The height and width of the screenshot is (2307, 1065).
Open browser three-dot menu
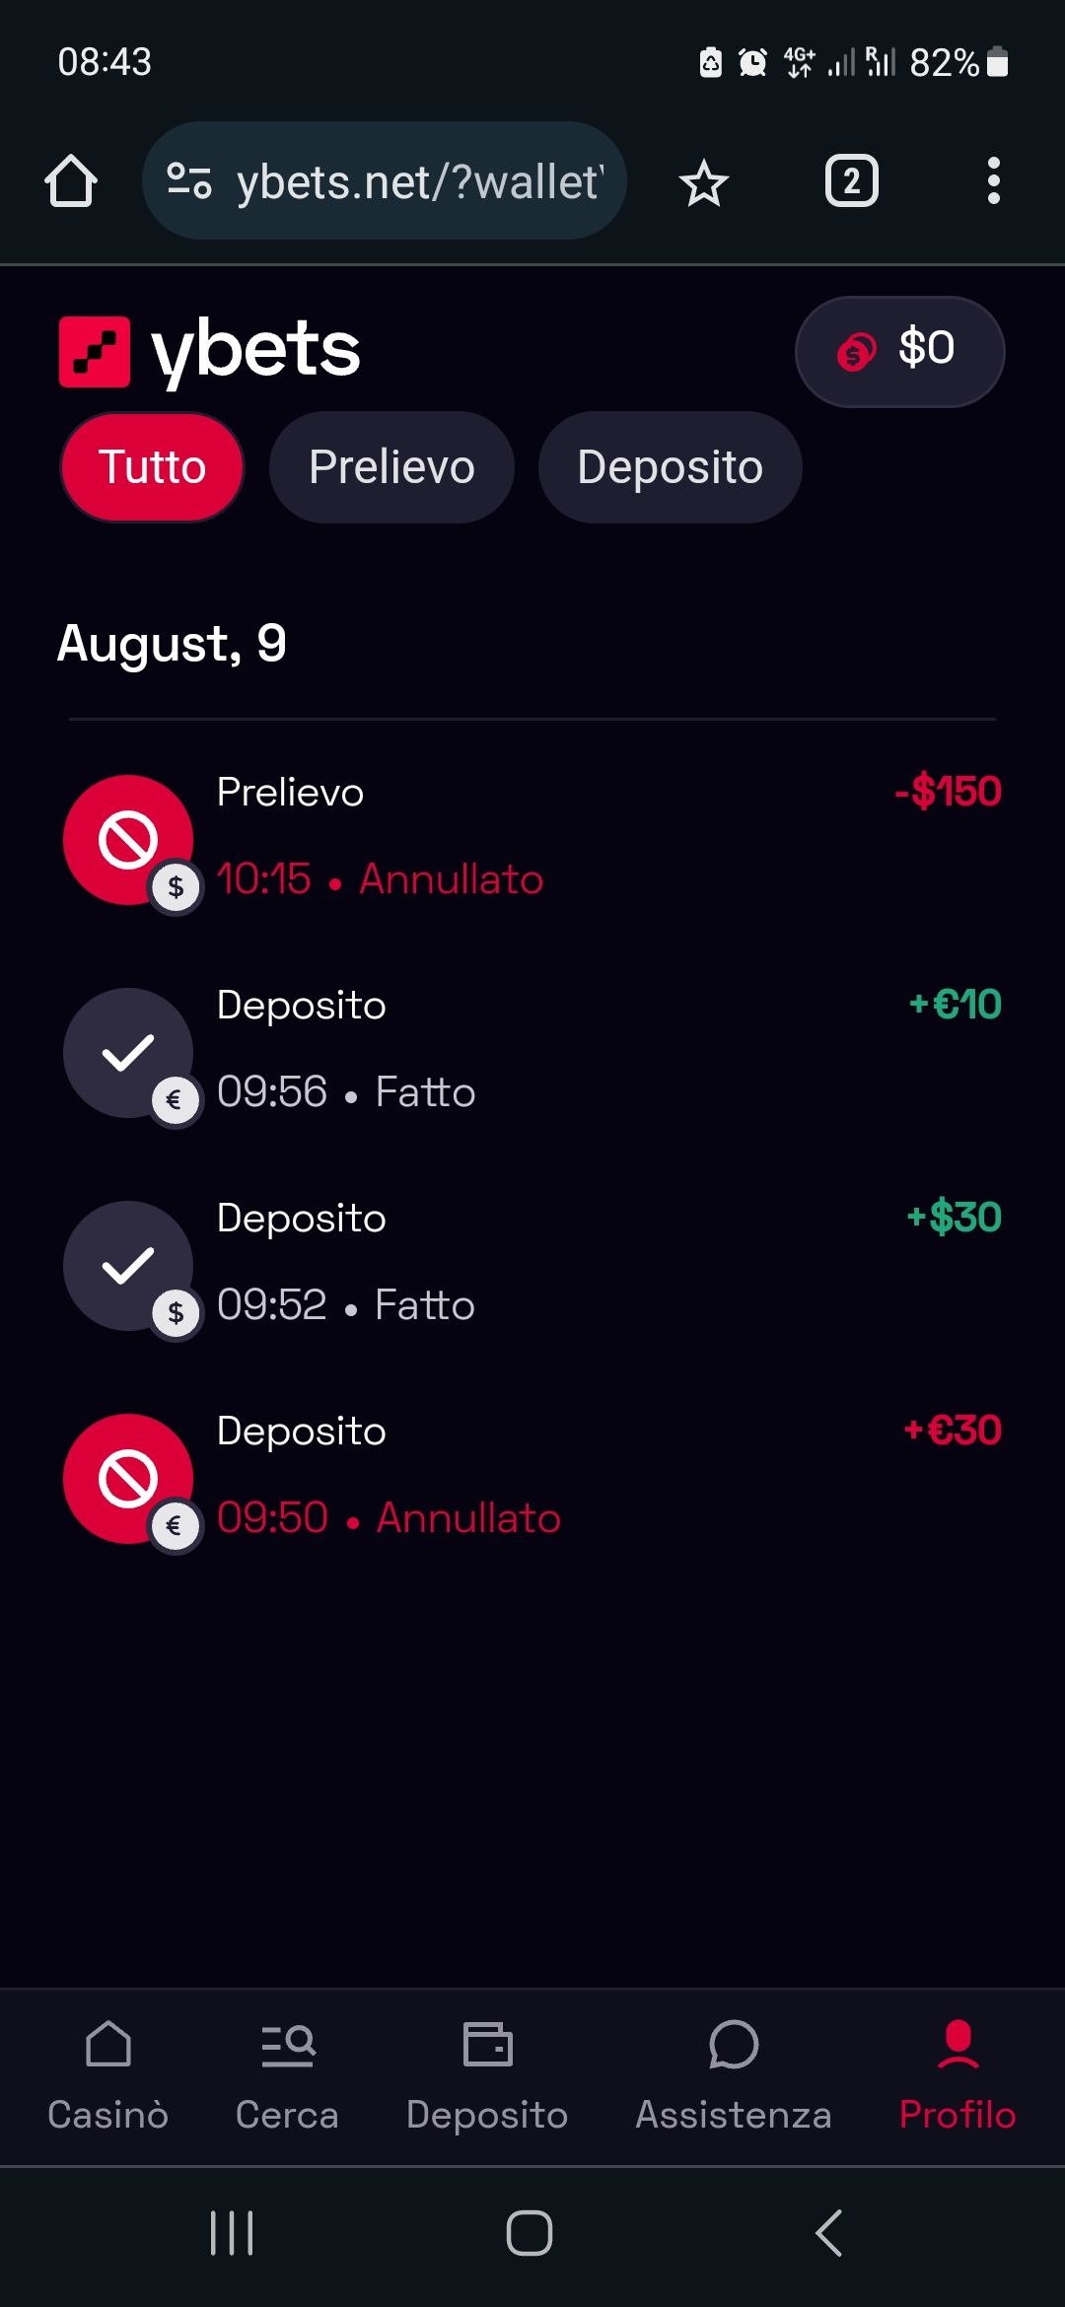point(993,181)
